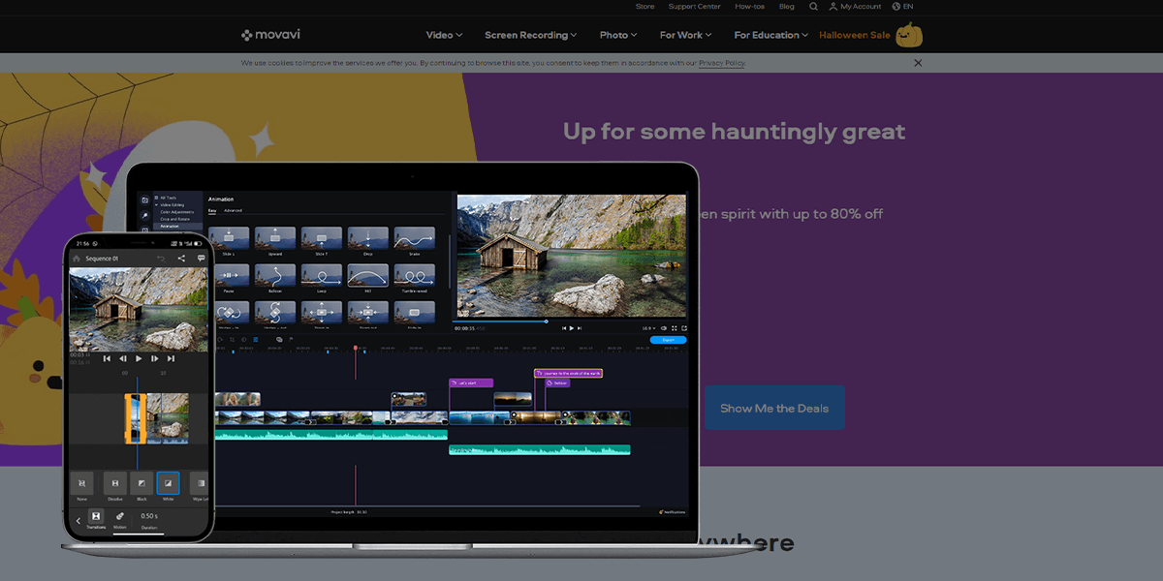Expand the Video dropdown menu
Screen dimensions: 1163x581
pos(444,35)
